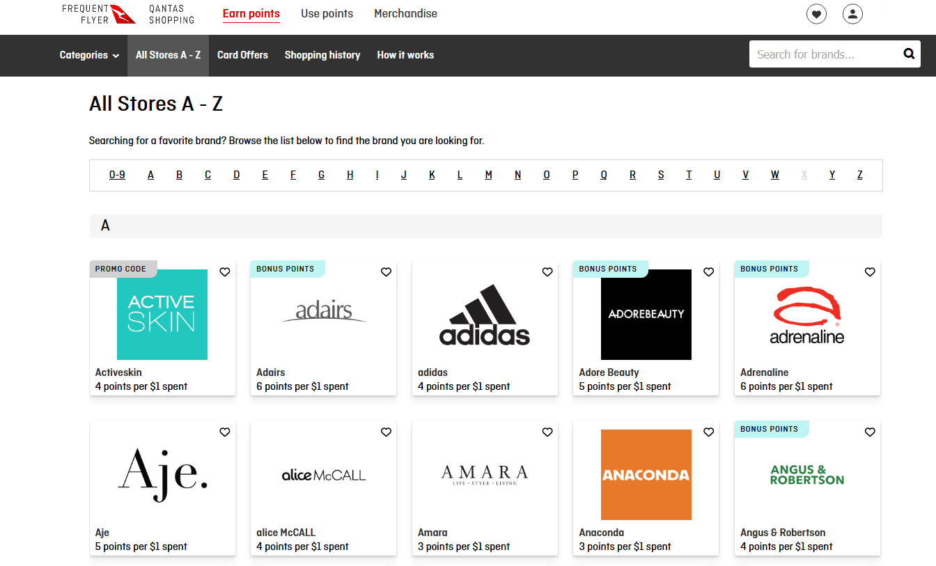Open the Adore Beauty logo thumbnail
The width and height of the screenshot is (936, 566).
click(646, 315)
